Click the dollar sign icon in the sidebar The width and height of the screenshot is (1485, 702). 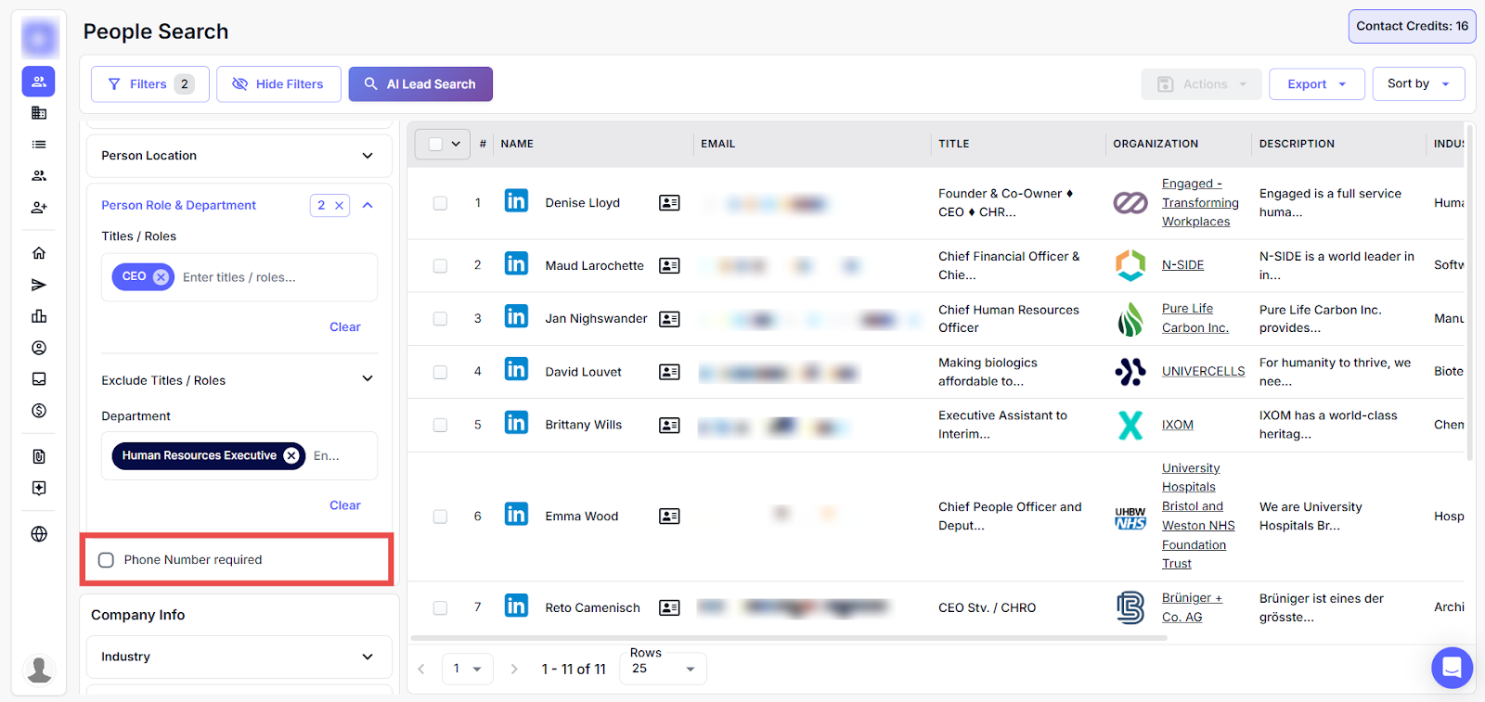(x=39, y=411)
